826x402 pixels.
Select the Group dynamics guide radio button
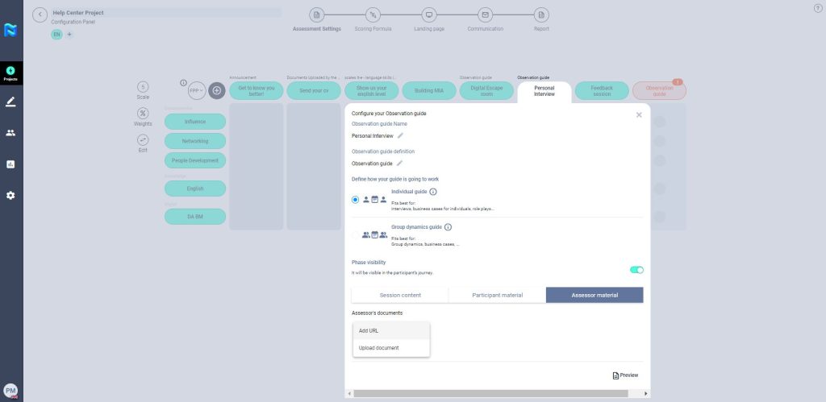(356, 235)
